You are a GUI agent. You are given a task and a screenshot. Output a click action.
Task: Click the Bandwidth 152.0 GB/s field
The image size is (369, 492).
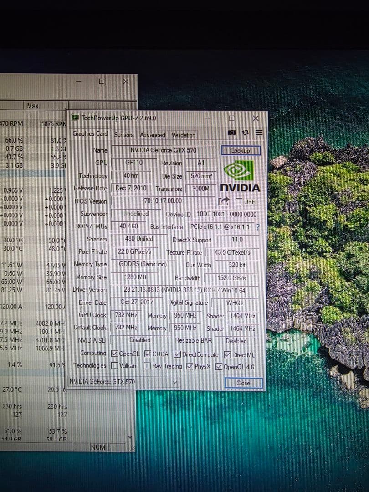point(231,278)
